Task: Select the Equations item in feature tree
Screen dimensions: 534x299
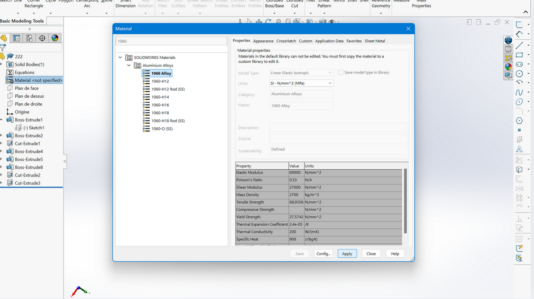Action: click(25, 72)
